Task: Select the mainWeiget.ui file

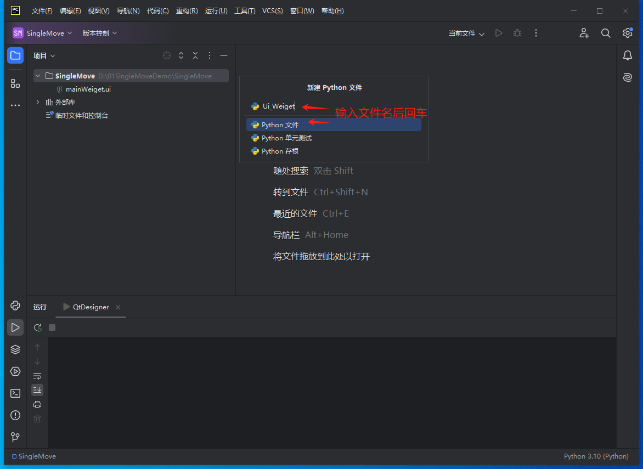Action: (88, 89)
